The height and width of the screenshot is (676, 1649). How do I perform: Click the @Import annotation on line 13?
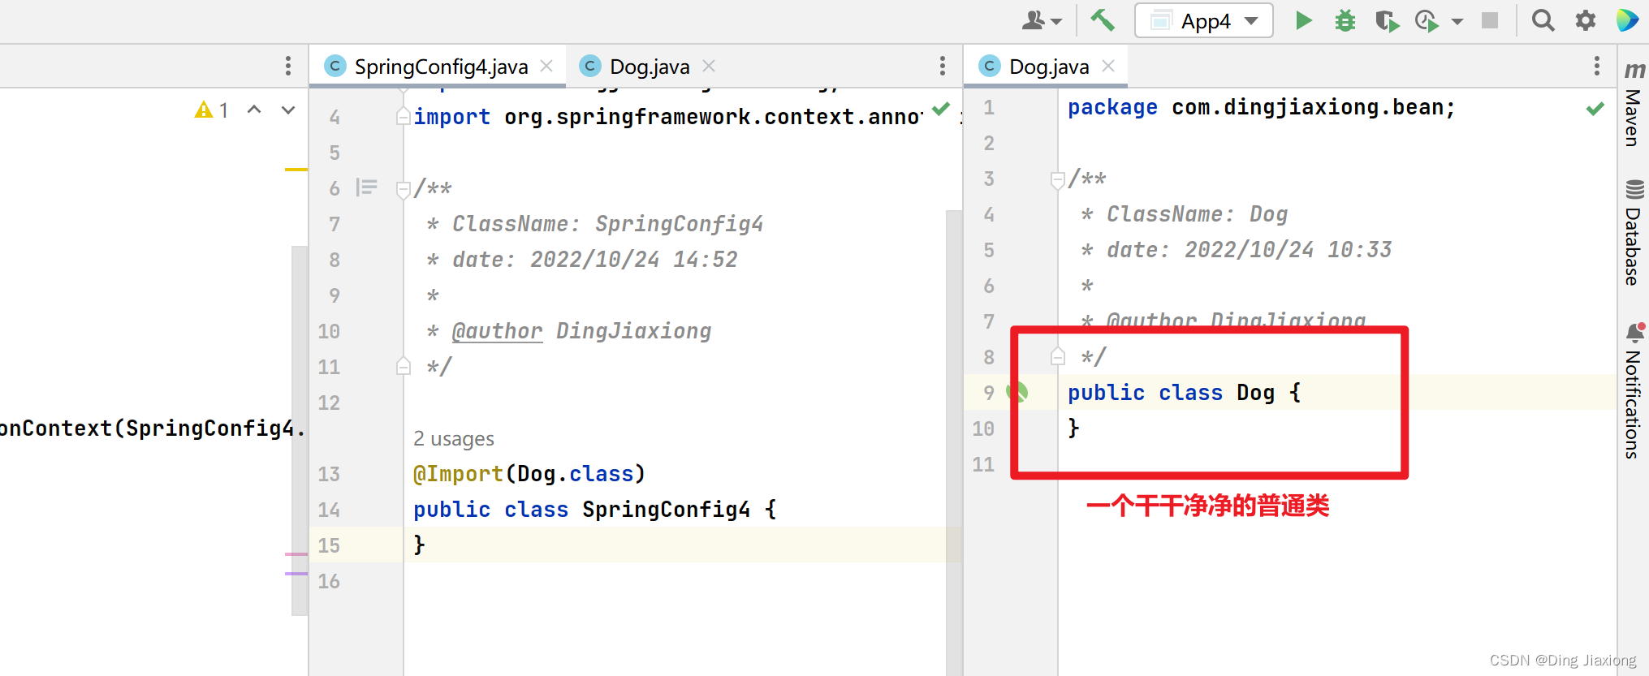click(458, 474)
